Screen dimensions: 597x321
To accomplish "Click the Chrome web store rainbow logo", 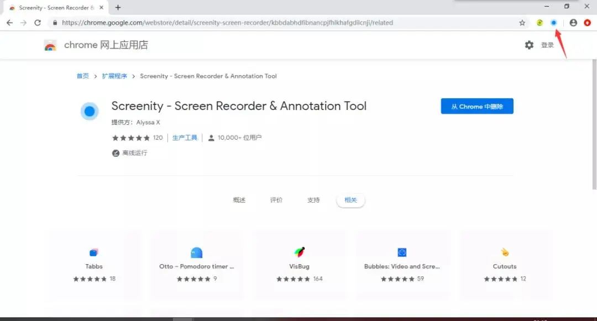I will [x=50, y=46].
